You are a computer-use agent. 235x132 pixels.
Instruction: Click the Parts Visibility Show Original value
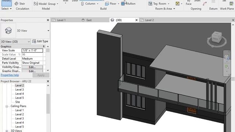coord(32,63)
